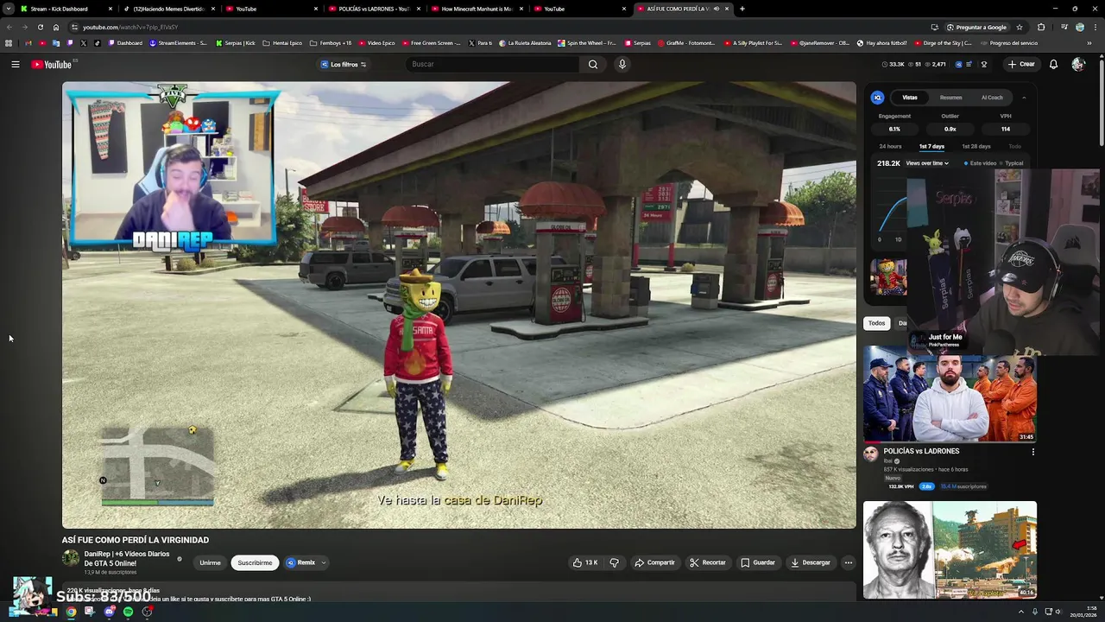Select the Todos filter chip

coord(877,323)
